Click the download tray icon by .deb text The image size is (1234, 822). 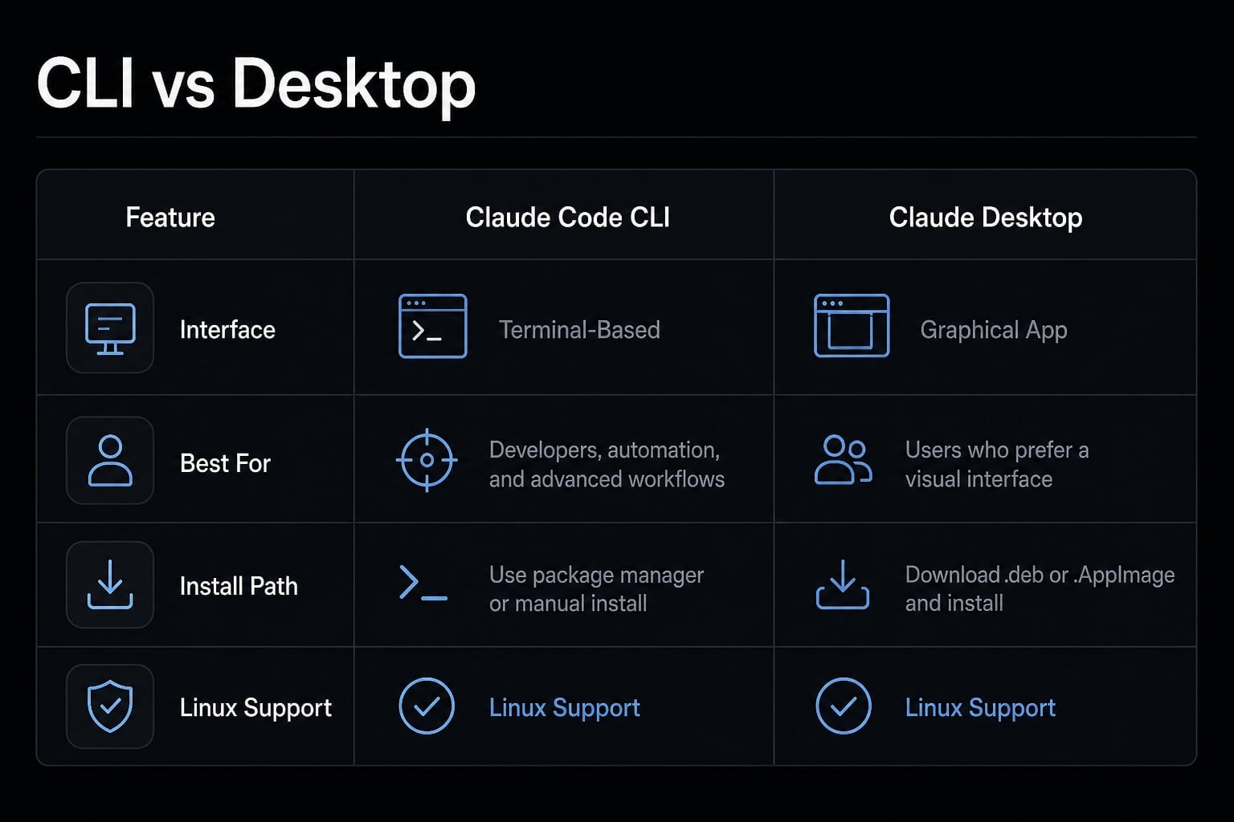click(x=843, y=584)
